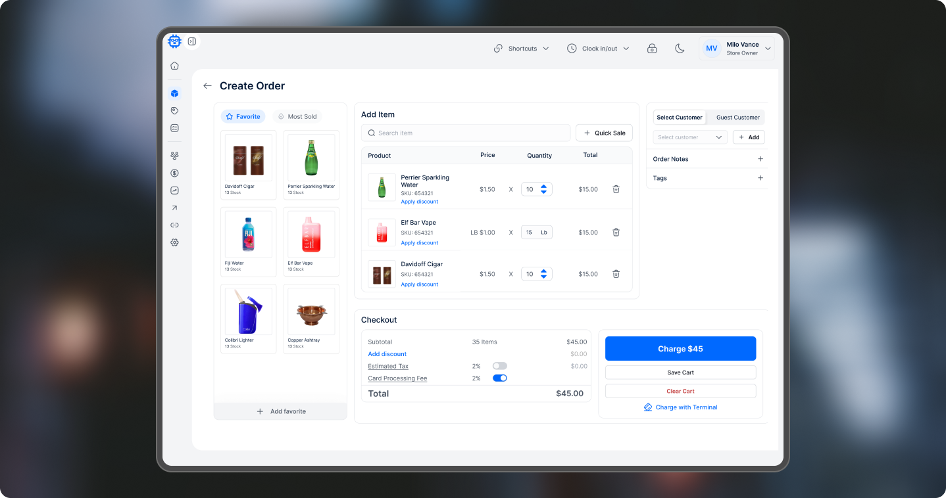Delete Perrier Sparkling Water from cart
The height and width of the screenshot is (498, 946).
[616, 189]
